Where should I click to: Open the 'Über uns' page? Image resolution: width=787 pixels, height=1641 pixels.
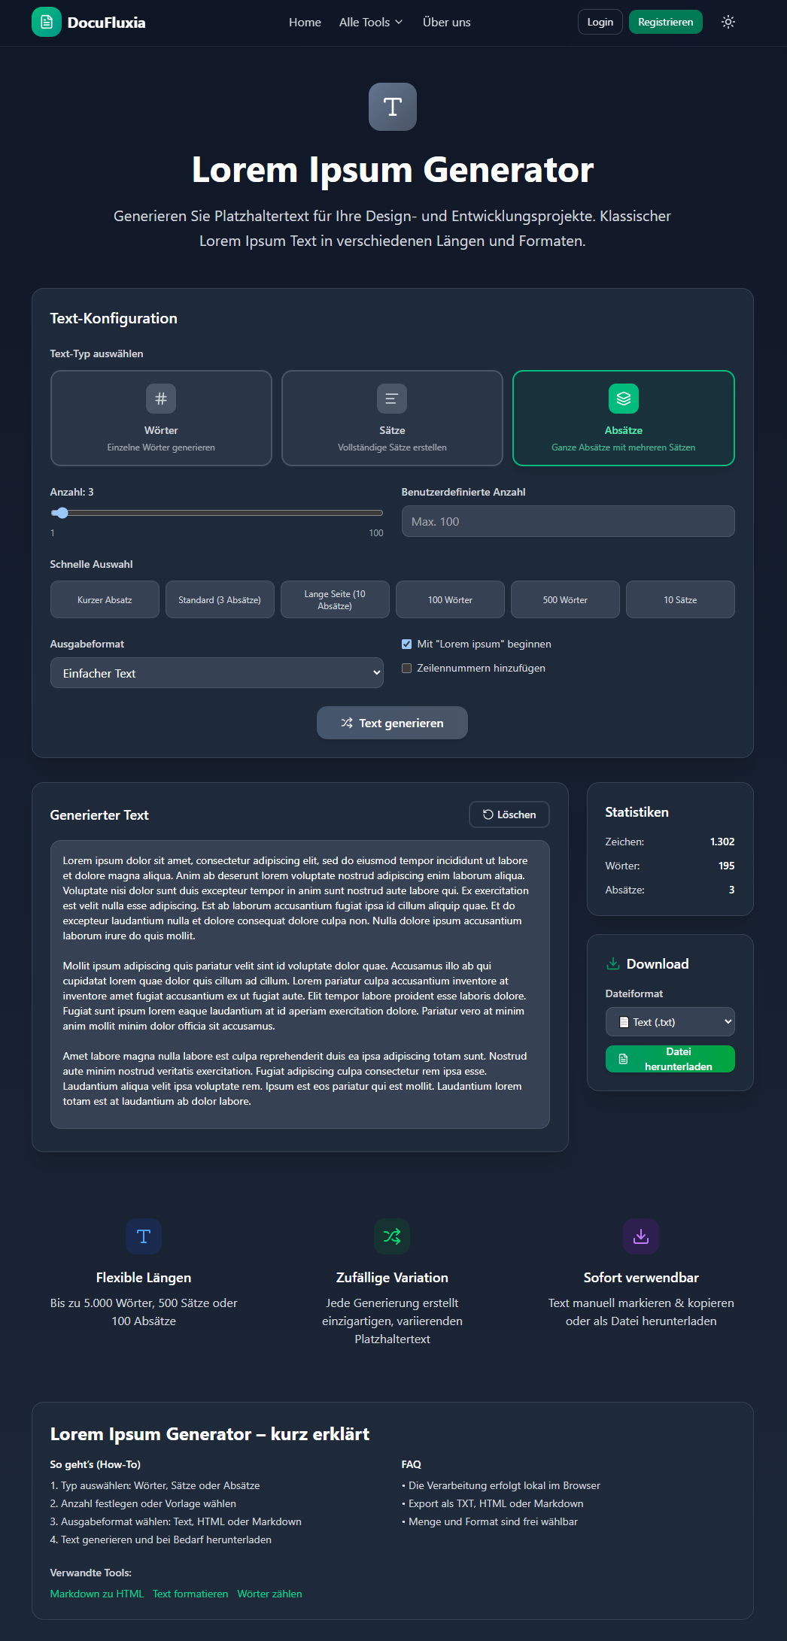tap(446, 23)
